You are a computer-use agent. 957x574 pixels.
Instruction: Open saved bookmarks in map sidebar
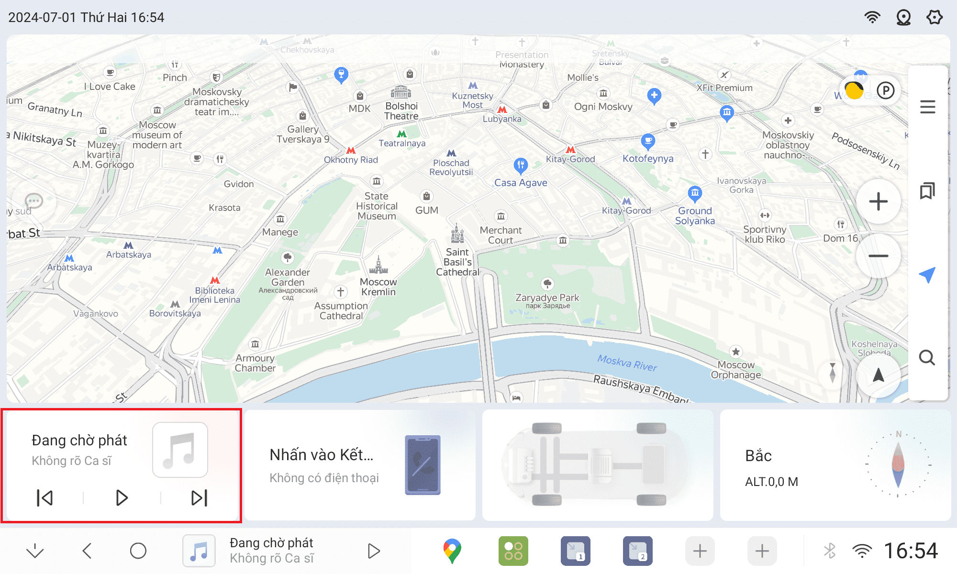tap(927, 191)
